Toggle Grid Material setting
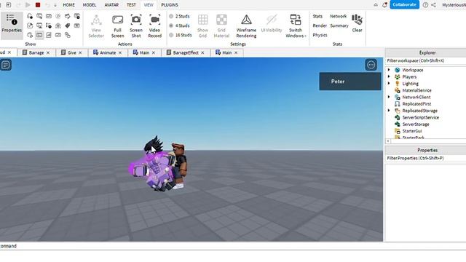 (221, 26)
